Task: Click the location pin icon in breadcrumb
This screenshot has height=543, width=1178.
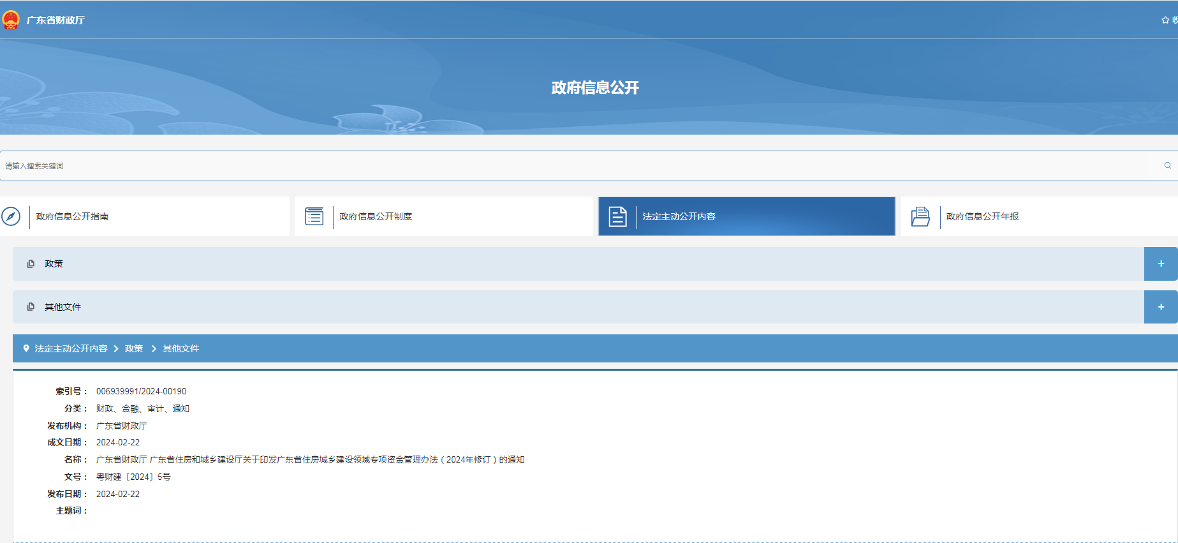Action: 26,348
